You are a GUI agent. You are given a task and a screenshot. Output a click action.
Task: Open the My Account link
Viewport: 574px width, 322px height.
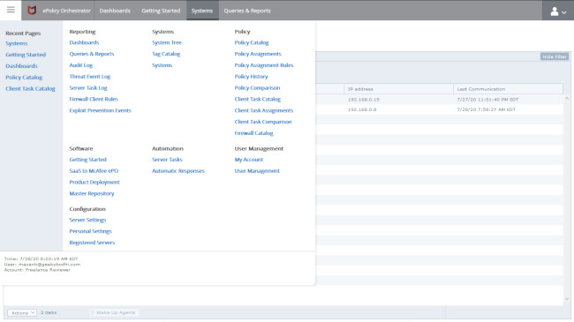[x=248, y=160]
